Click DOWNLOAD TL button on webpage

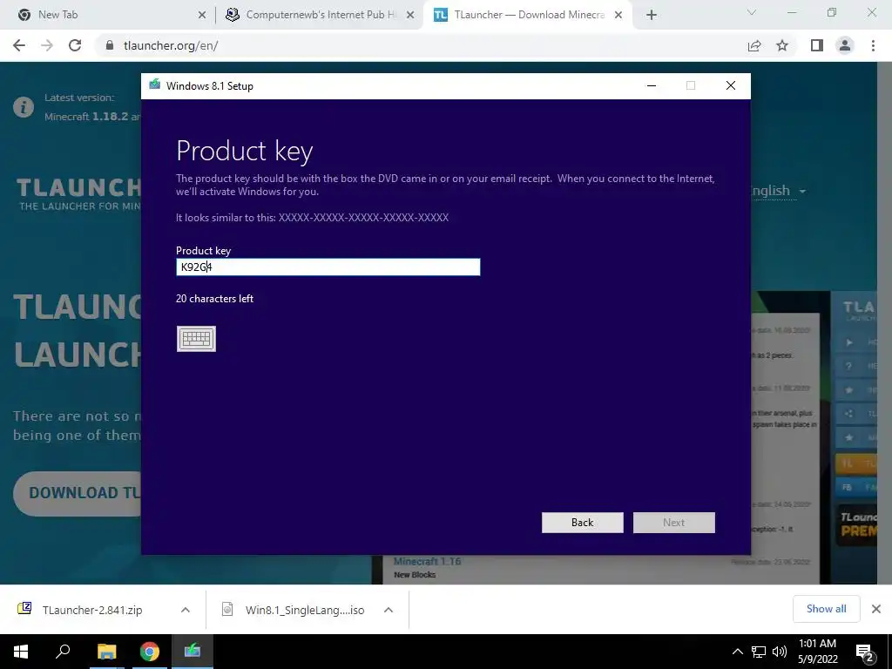coord(78,493)
